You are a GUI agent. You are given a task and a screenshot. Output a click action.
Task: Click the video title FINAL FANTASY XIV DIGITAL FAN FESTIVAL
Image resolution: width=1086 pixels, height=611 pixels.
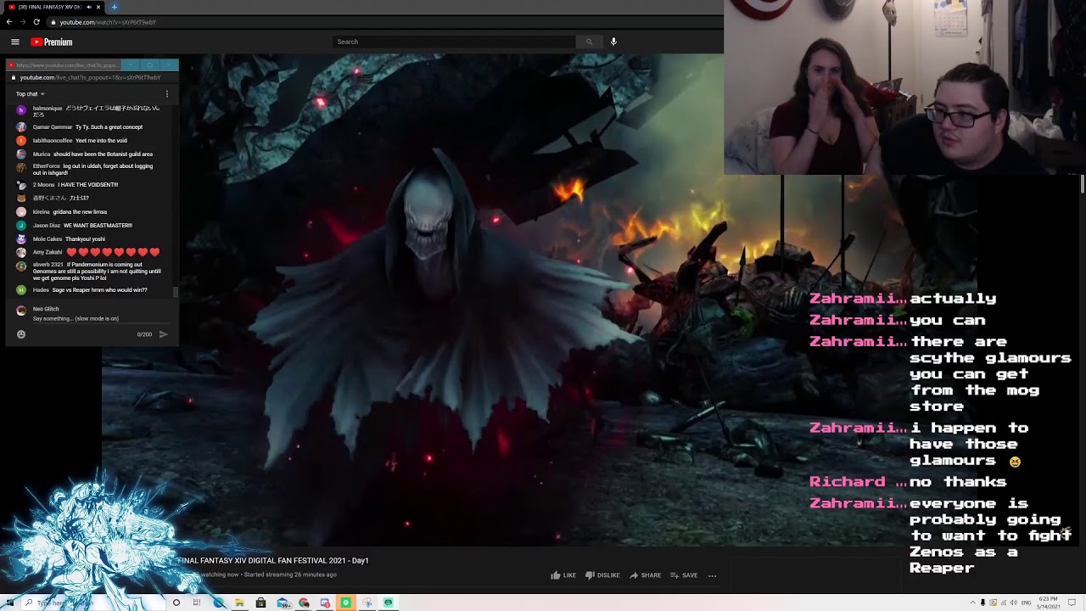coord(273,561)
